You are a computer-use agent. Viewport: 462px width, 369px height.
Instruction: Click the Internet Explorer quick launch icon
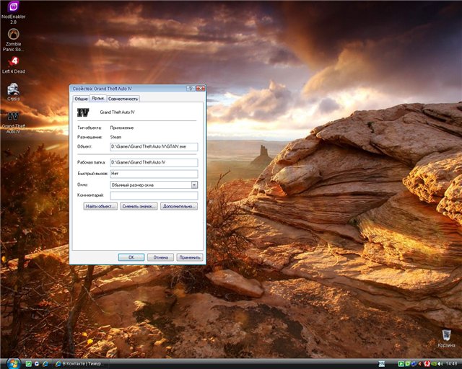click(45, 364)
